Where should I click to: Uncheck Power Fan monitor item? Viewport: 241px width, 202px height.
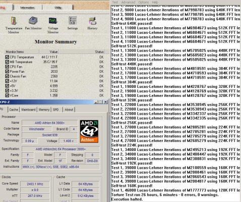tap(7, 71)
